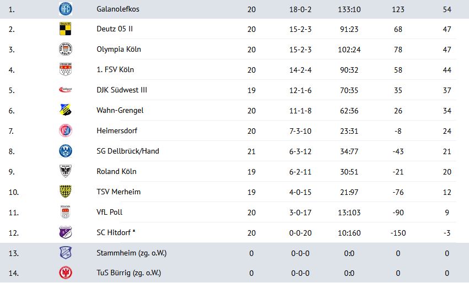
Task: Select the Wahn-Grengel team name
Action: [120, 110]
